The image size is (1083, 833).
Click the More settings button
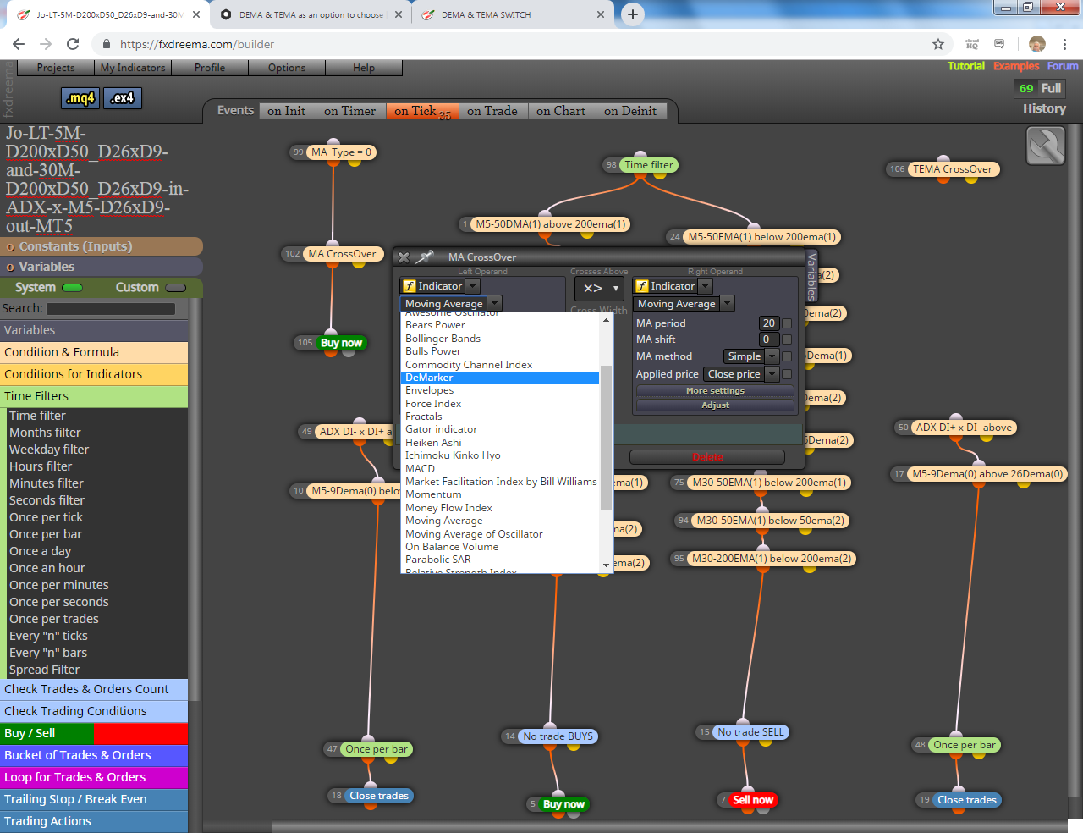(x=715, y=391)
